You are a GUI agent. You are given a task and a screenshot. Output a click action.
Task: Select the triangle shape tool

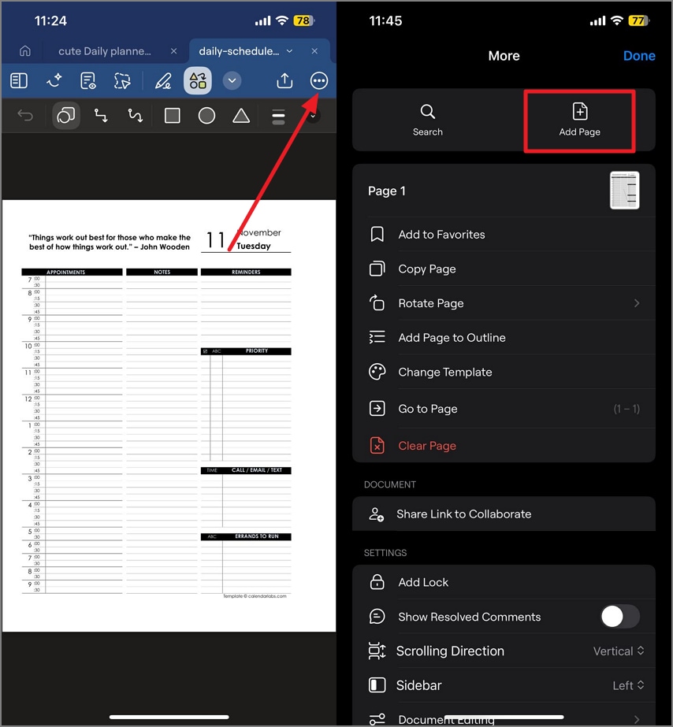[241, 115]
